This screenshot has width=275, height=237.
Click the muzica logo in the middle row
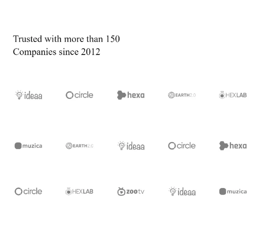click(x=28, y=146)
